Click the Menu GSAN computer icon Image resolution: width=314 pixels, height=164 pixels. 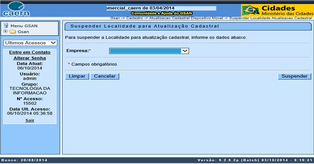click(6, 26)
